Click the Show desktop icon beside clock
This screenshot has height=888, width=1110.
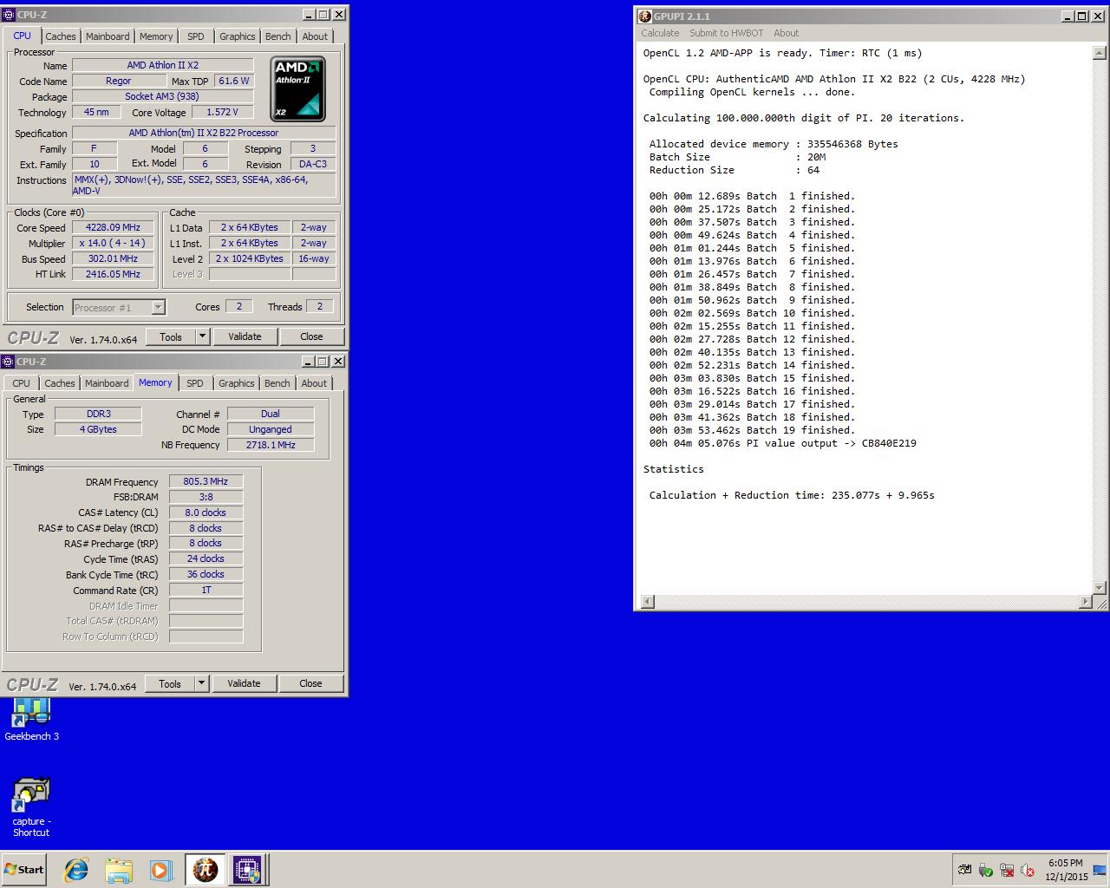[x=1100, y=870]
